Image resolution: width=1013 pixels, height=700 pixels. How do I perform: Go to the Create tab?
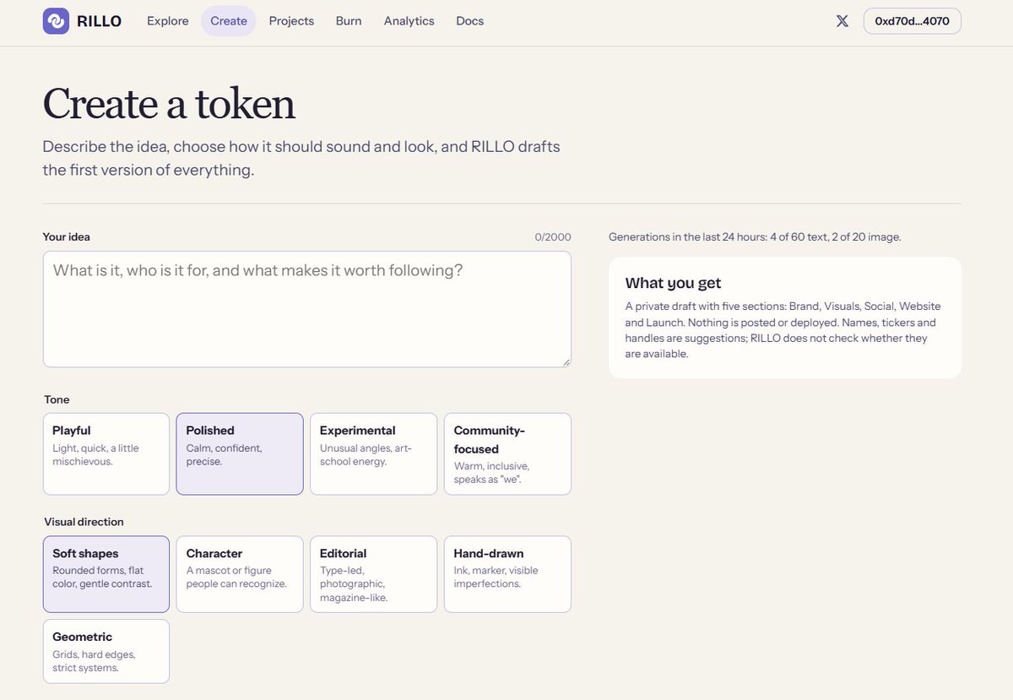click(x=229, y=21)
